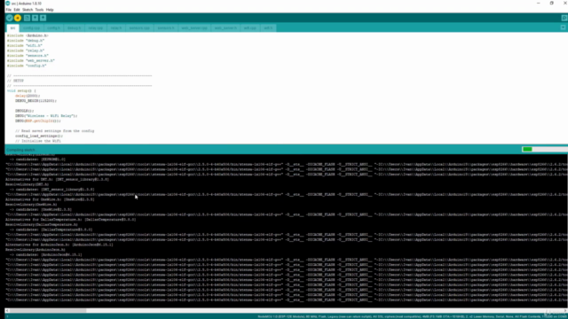
Task: Click the console scrollbar left arrow
Action: [7, 310]
